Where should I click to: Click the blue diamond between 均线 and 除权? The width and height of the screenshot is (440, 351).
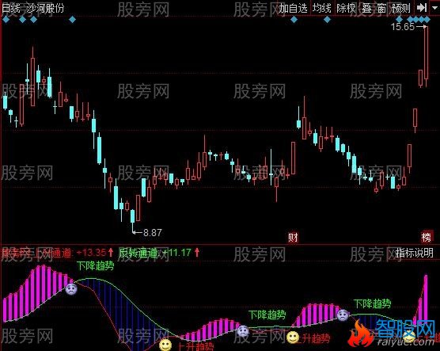point(327,20)
